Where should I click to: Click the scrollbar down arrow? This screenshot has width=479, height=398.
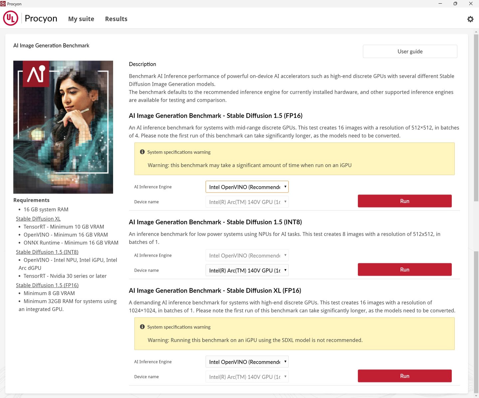pyautogui.click(x=476, y=395)
